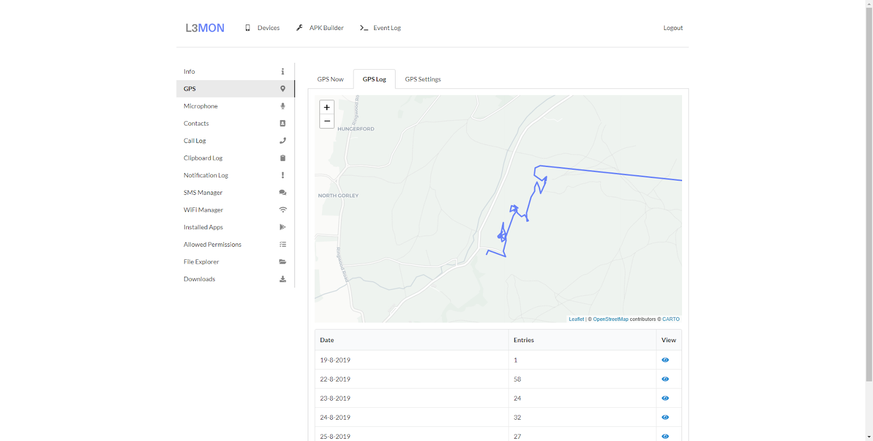Open the OpenStreetMap attribution link
Screen dimensions: 873x441
[x=611, y=319]
